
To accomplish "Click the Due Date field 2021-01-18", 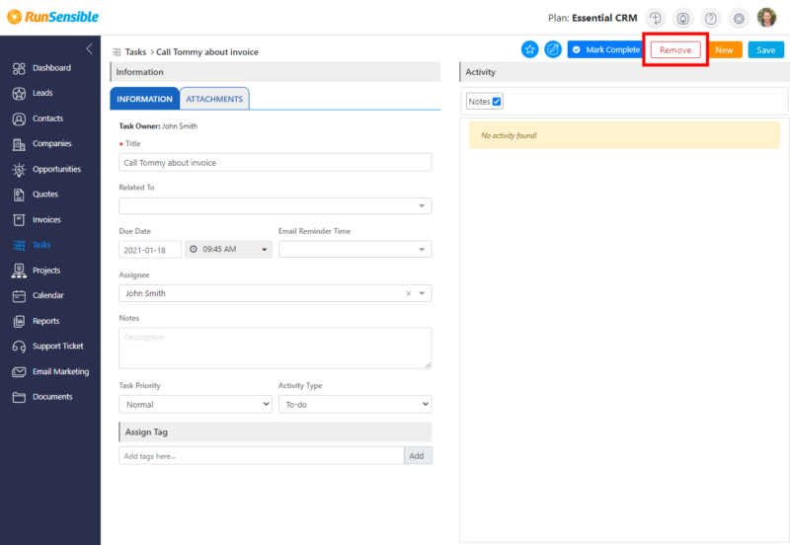I will (x=150, y=250).
